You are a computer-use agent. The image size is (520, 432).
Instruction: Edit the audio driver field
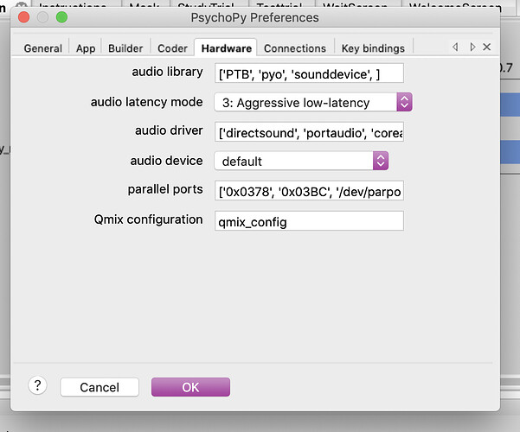coord(309,132)
